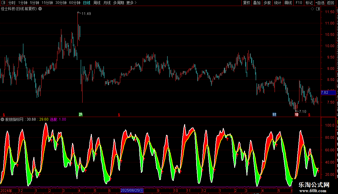Switch to 周线 weekly chart
The image size is (338, 194).
[97, 3]
